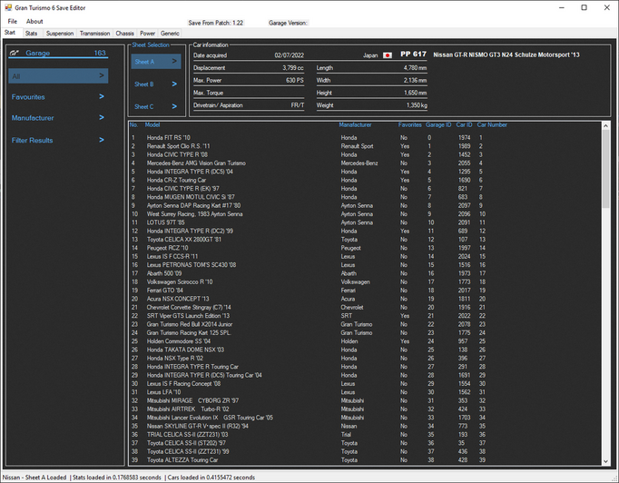Switch to the Suspension tab

60,34
